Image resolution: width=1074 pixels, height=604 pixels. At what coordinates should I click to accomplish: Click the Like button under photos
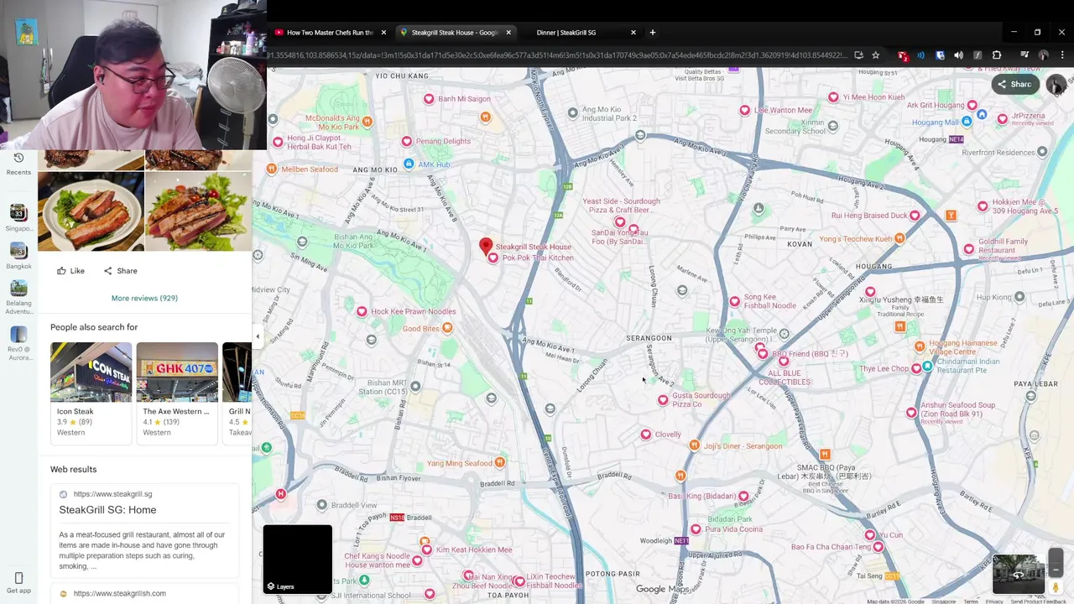click(70, 271)
